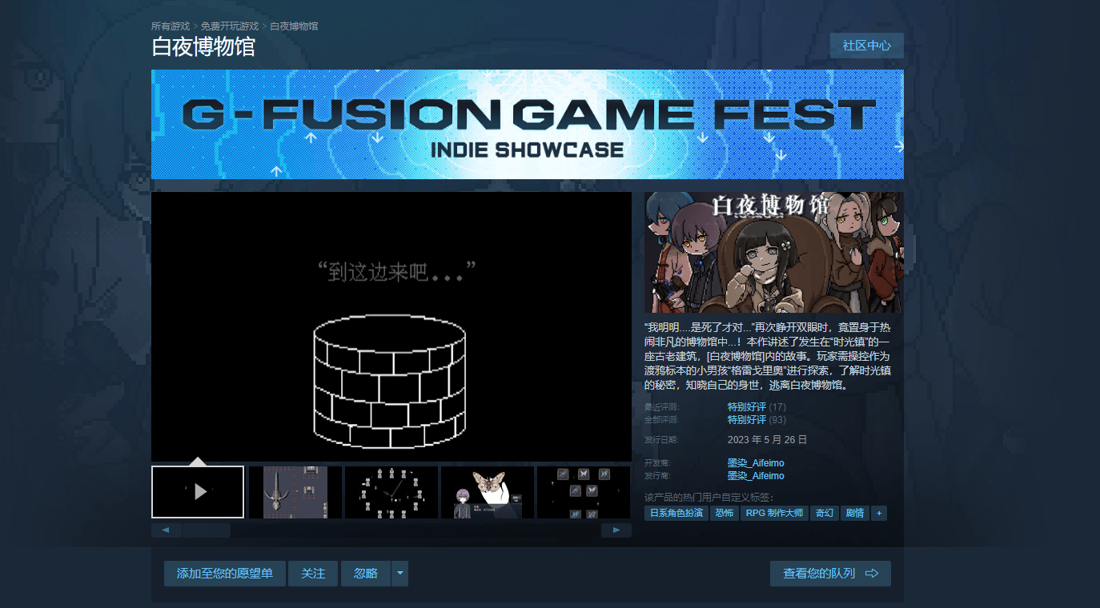1100x608 pixels.
Task: Click the 关注 button
Action: click(313, 574)
